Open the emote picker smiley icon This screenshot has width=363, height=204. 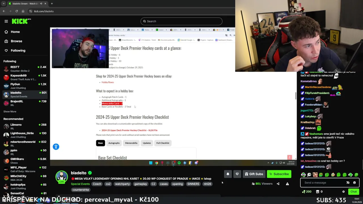[x=354, y=183]
